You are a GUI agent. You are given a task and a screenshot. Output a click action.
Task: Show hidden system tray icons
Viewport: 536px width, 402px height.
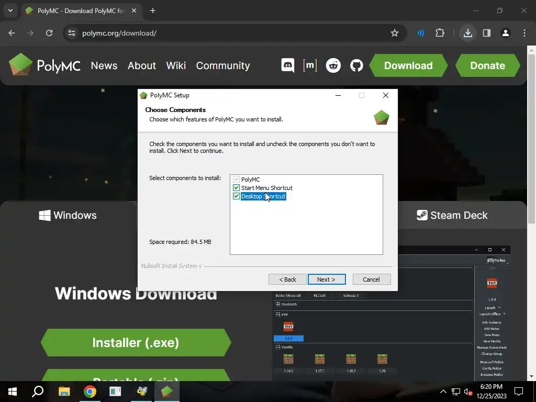click(443, 392)
